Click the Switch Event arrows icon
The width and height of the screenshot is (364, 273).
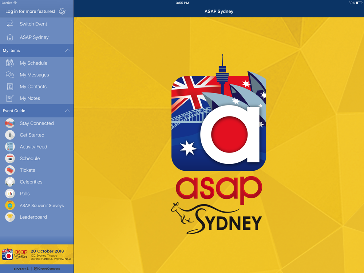click(x=10, y=24)
